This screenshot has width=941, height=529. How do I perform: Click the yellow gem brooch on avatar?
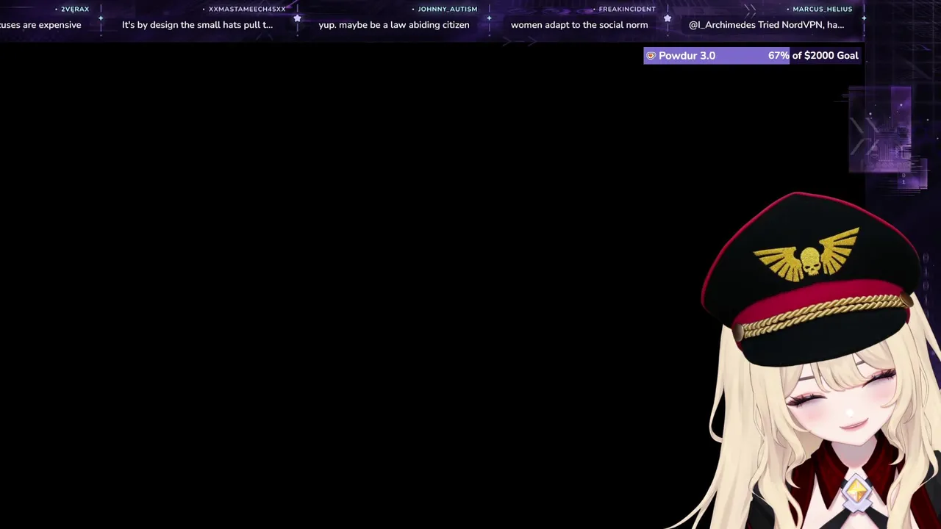pyautogui.click(x=857, y=492)
